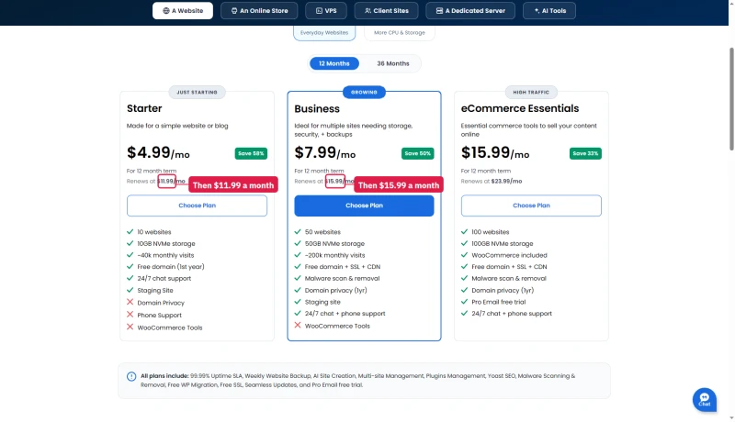Open the AI Tools tab
Screen dimensions: 735x422
coord(548,10)
